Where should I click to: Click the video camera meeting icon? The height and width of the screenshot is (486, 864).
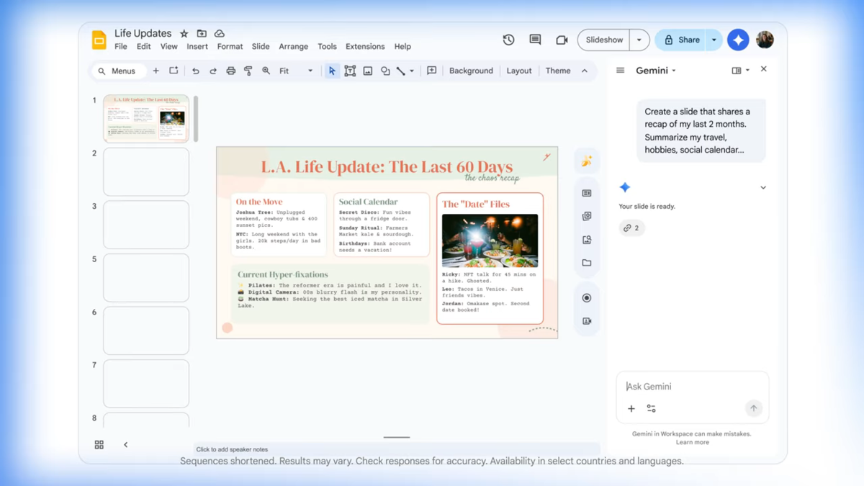coord(562,40)
